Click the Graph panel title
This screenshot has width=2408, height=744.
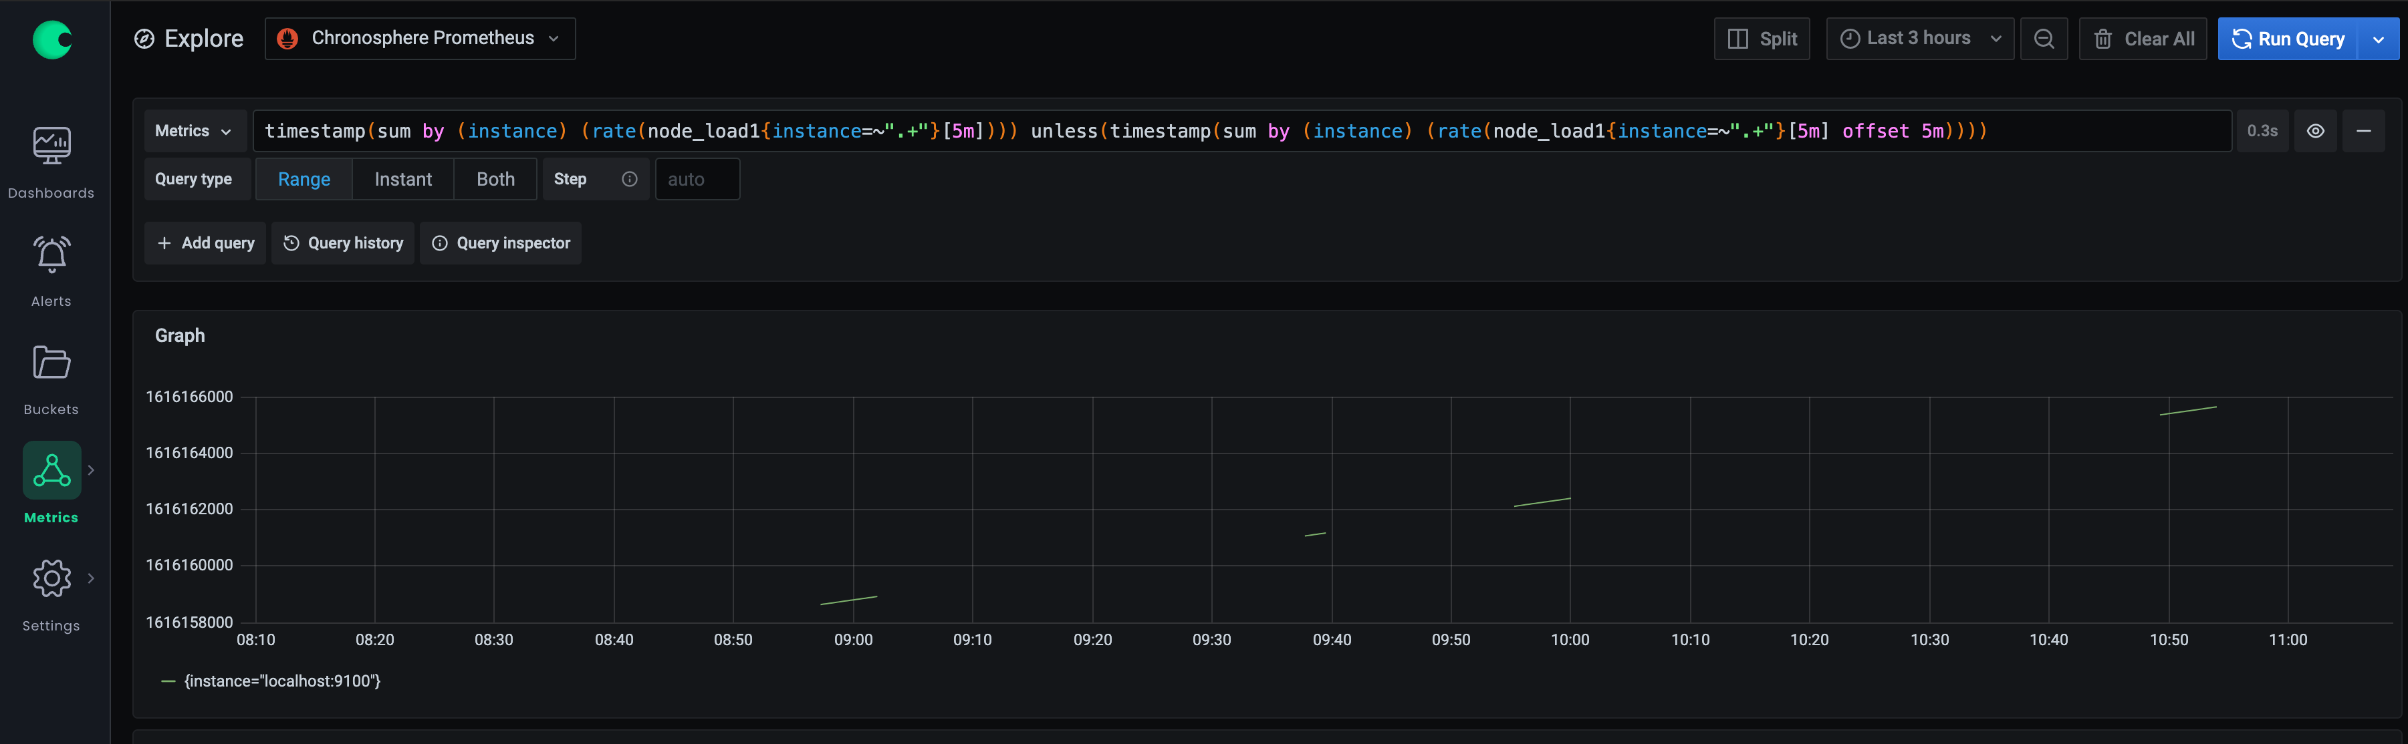pyautogui.click(x=179, y=335)
